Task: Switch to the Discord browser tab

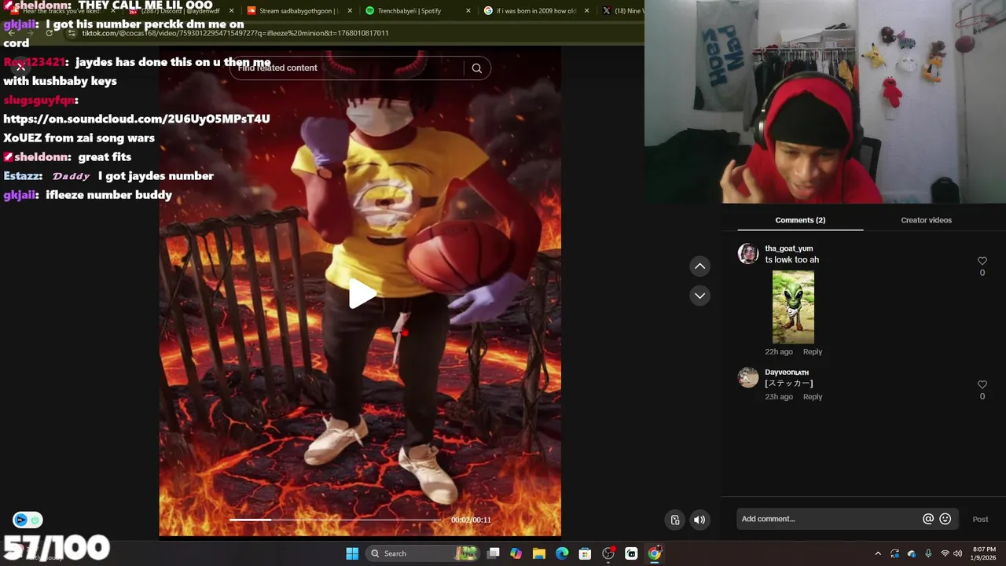Action: click(181, 11)
